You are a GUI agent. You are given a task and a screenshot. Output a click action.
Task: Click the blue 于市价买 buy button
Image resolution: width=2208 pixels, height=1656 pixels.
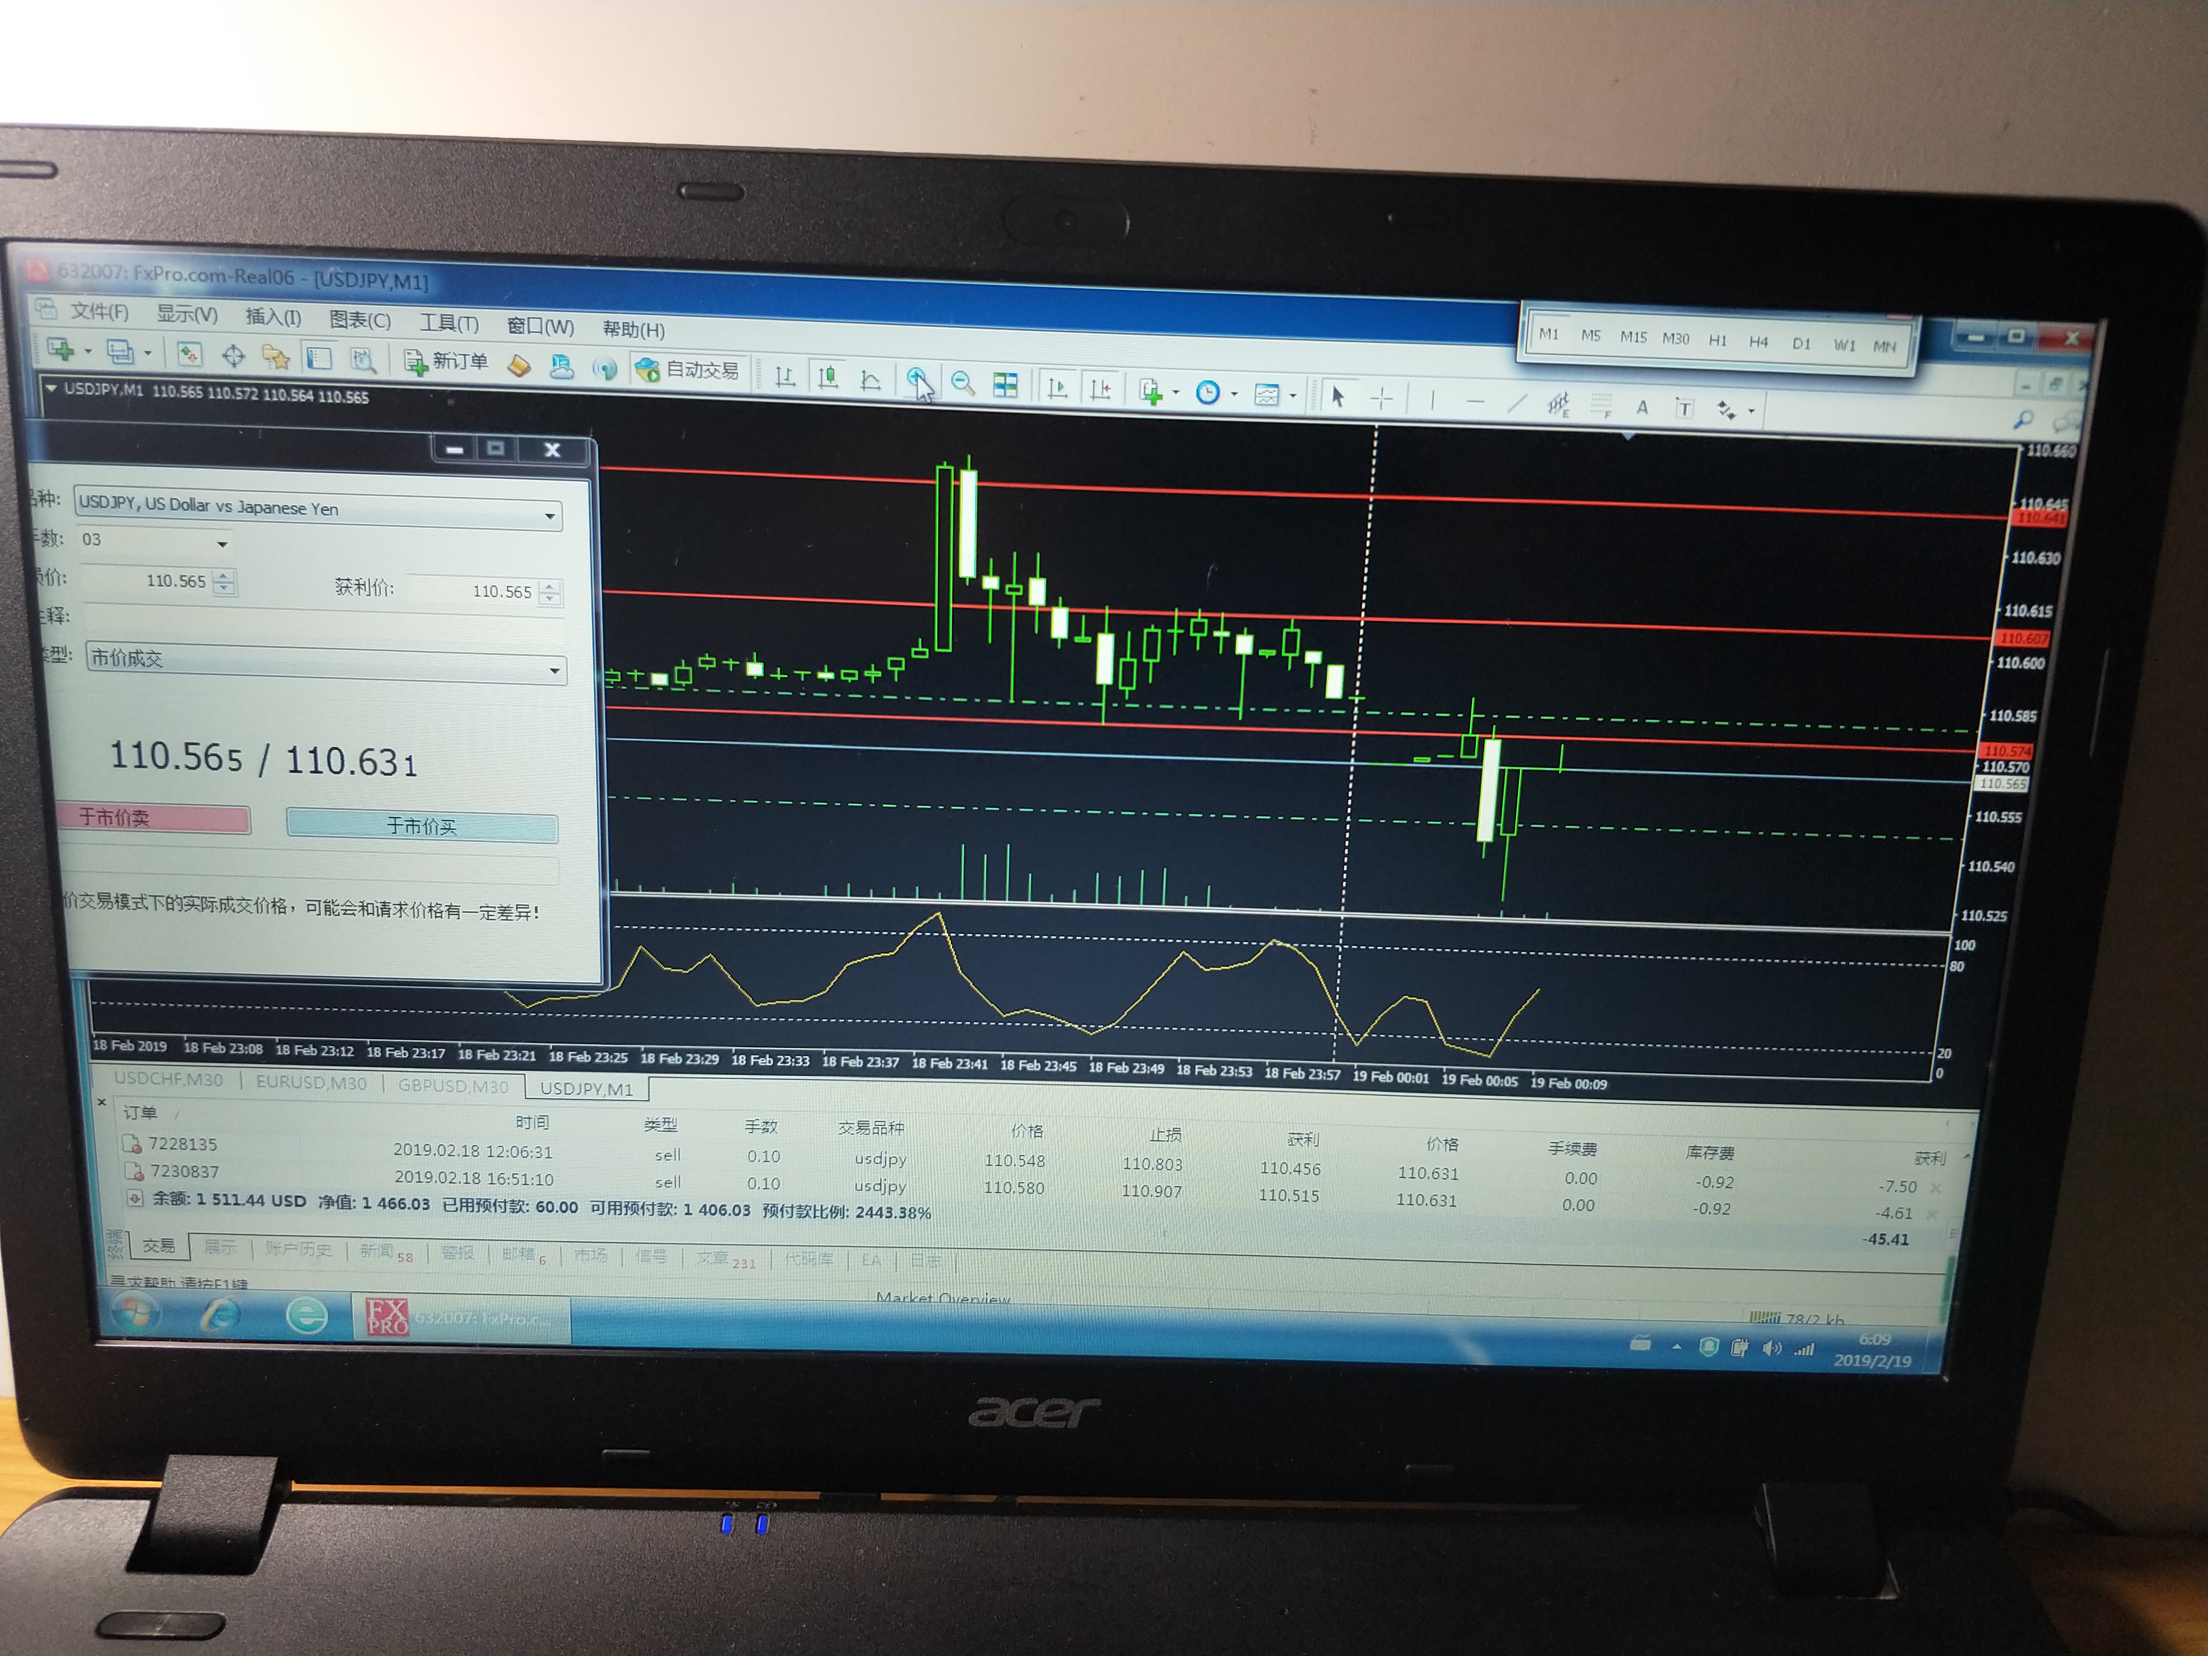tap(421, 827)
